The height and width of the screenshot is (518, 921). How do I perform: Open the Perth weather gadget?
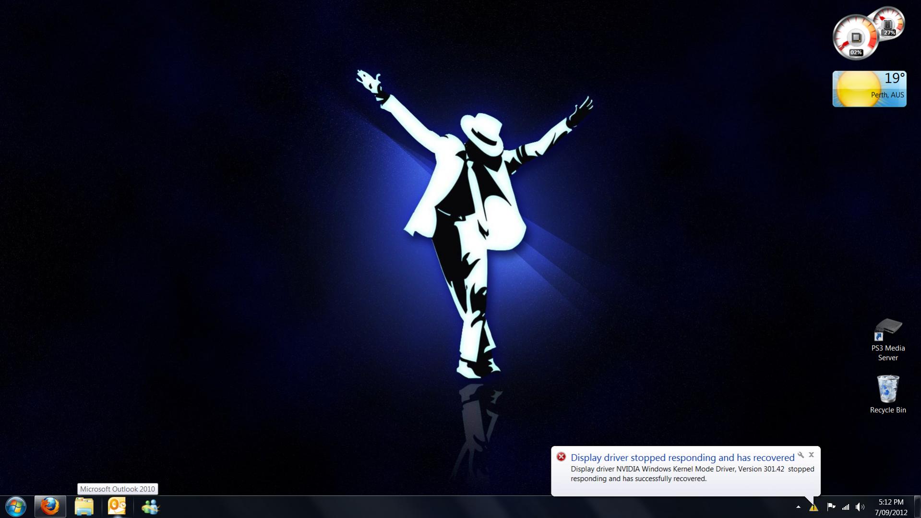(869, 89)
